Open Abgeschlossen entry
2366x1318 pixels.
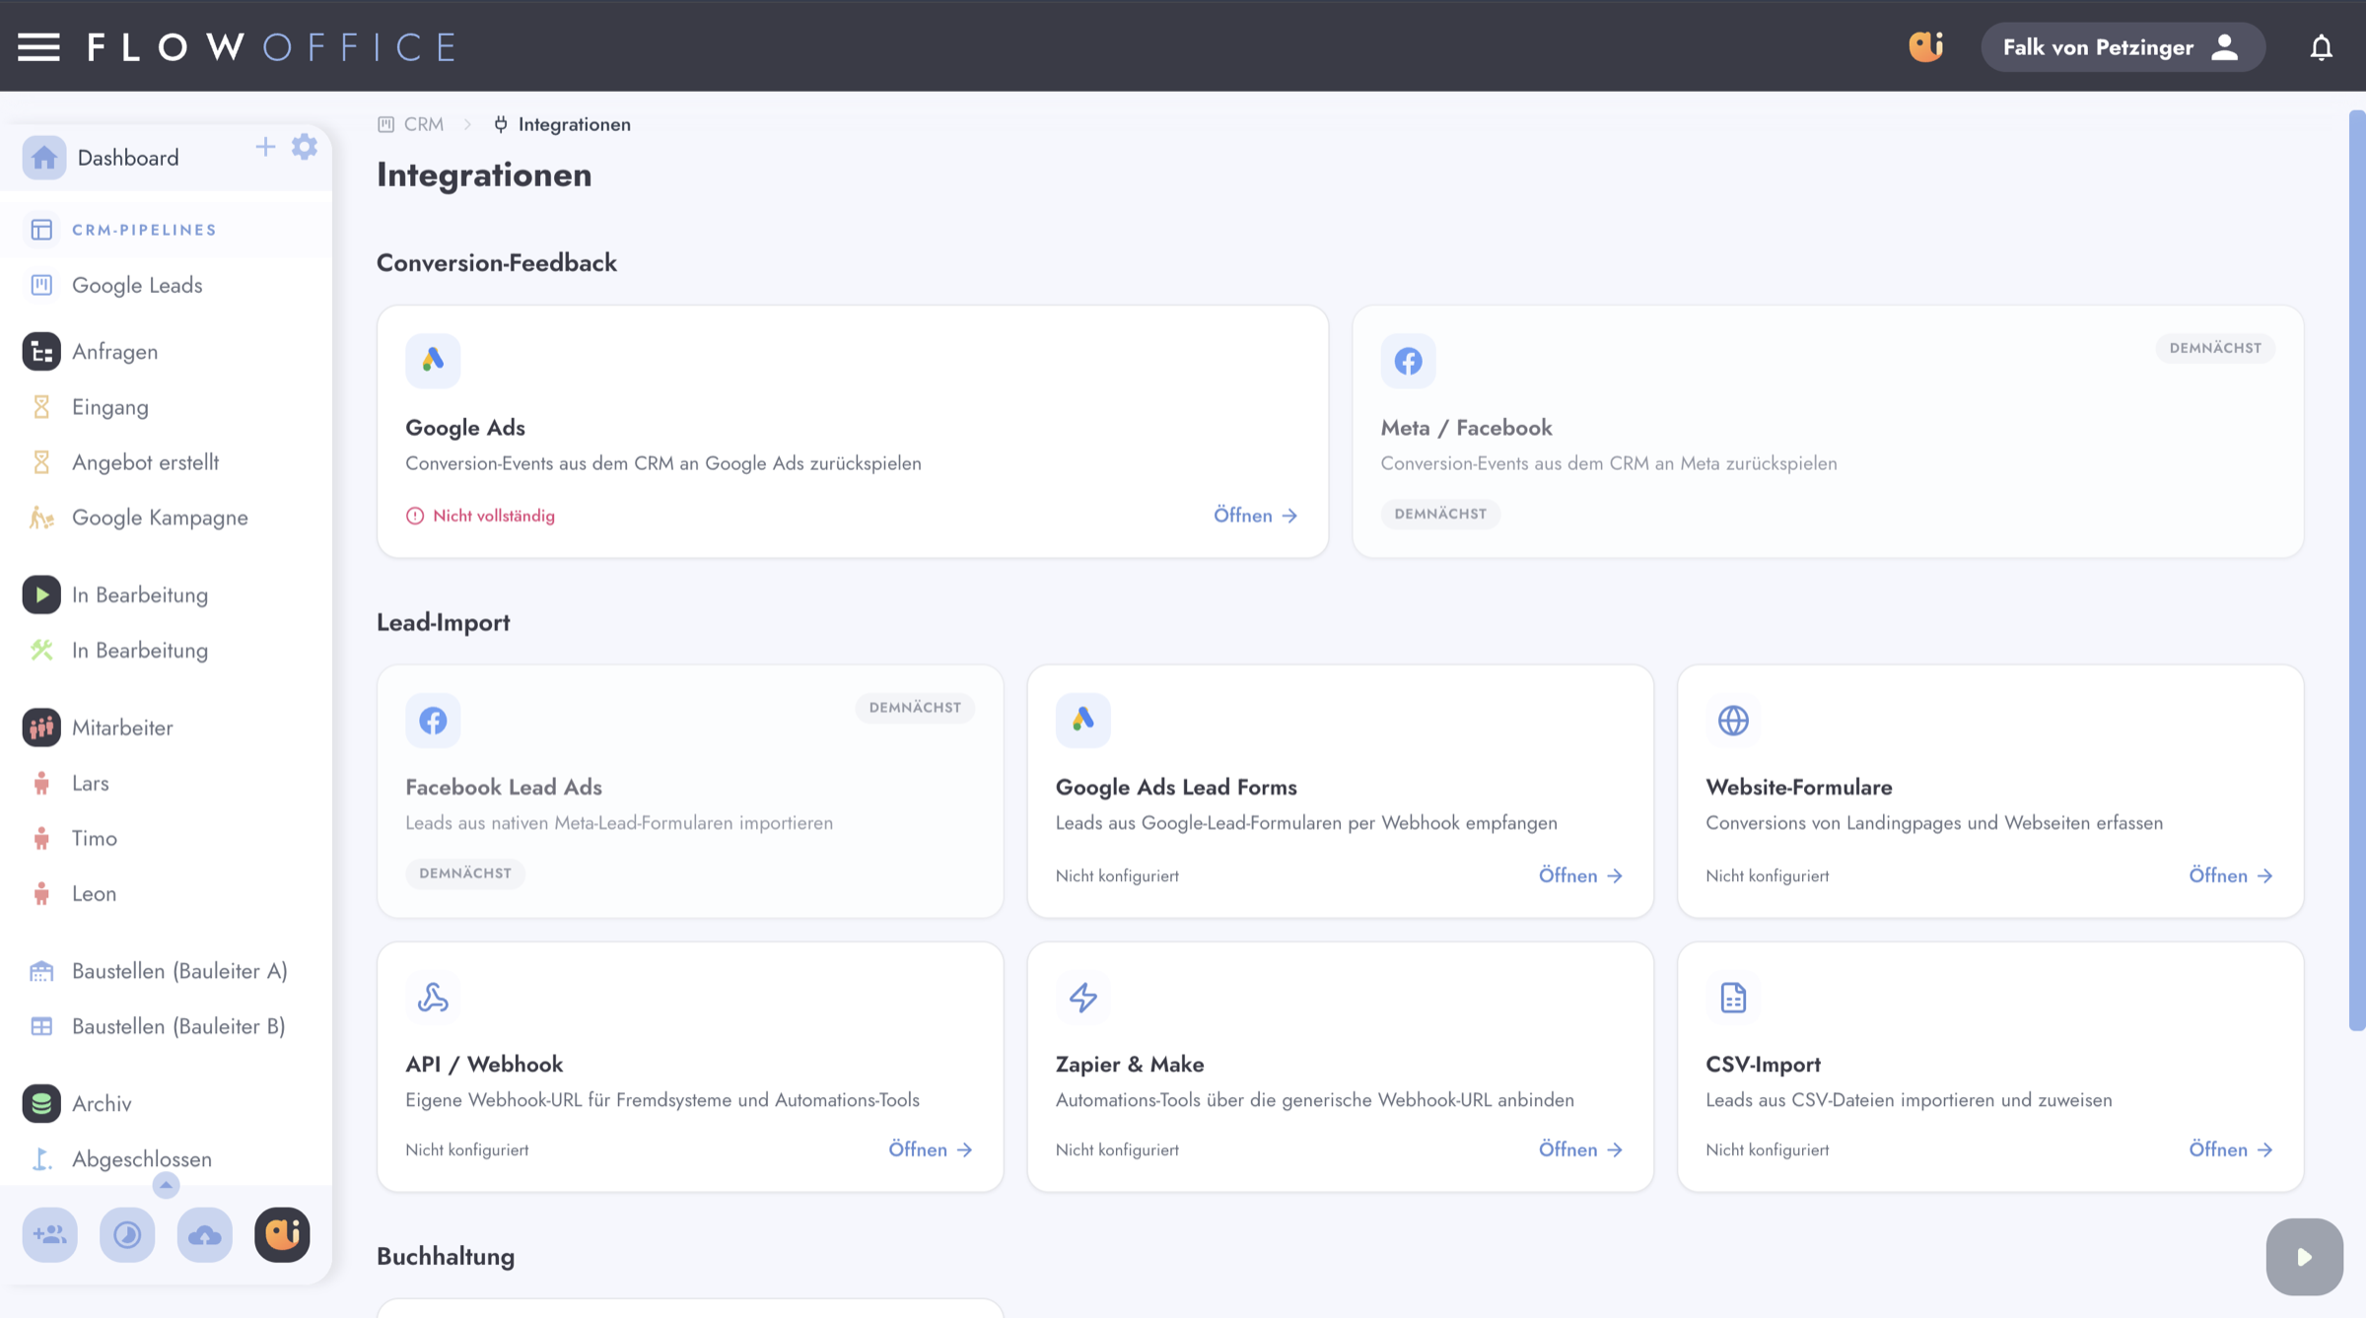click(142, 1159)
